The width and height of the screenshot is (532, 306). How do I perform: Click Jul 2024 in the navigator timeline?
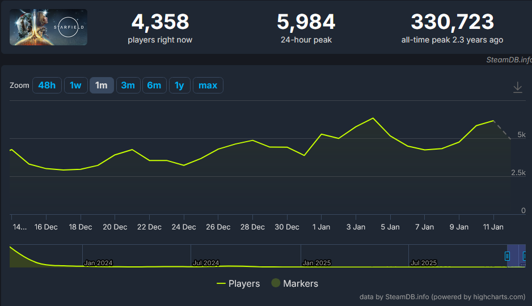tap(206, 262)
